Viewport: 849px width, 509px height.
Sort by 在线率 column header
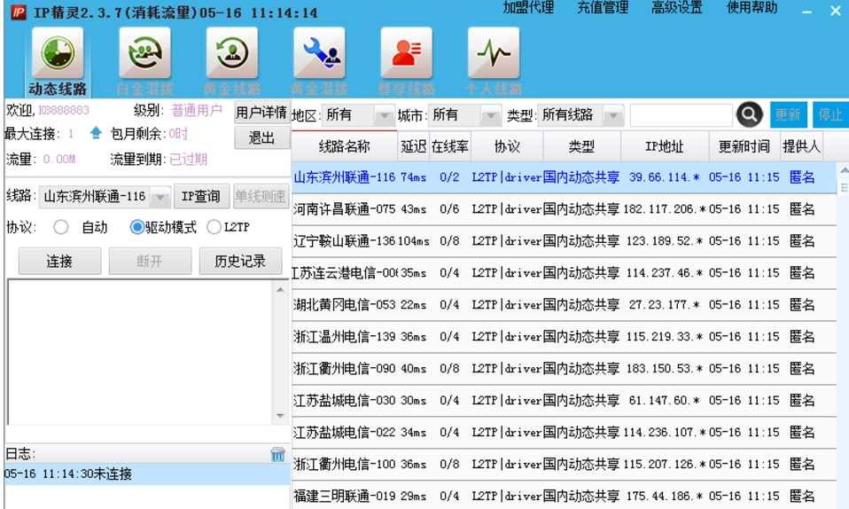[450, 146]
